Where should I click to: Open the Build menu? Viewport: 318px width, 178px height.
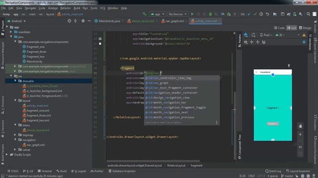coord(77,8)
